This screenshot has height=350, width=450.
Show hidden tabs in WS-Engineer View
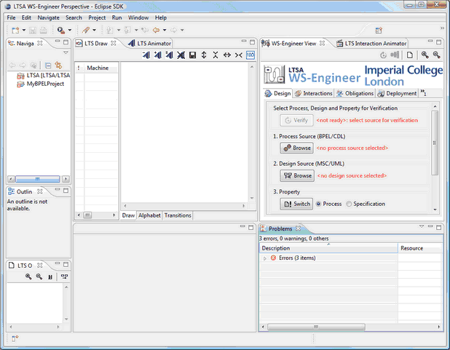click(x=424, y=93)
